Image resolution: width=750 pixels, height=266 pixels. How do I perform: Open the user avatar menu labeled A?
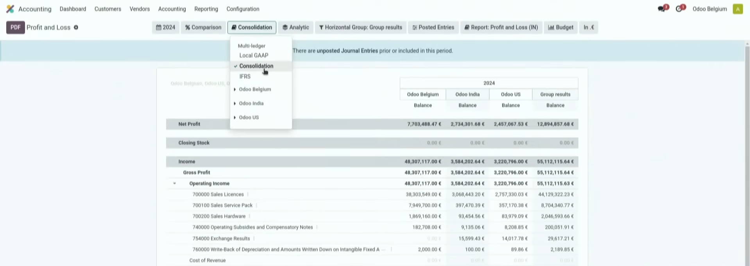737,9
